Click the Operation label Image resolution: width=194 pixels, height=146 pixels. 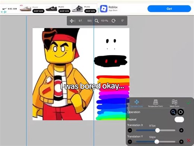(134, 112)
